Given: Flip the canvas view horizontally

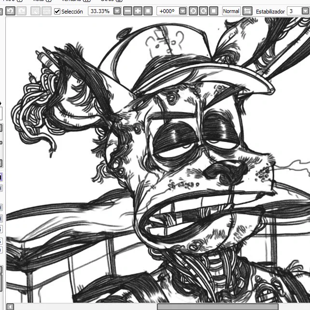Looking at the screenshot, I should (x=247, y=11).
